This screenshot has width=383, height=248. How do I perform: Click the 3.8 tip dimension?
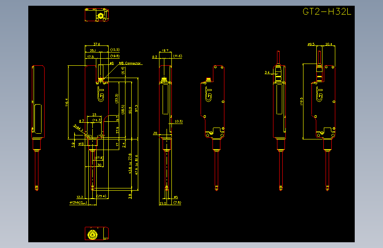click(x=130, y=196)
